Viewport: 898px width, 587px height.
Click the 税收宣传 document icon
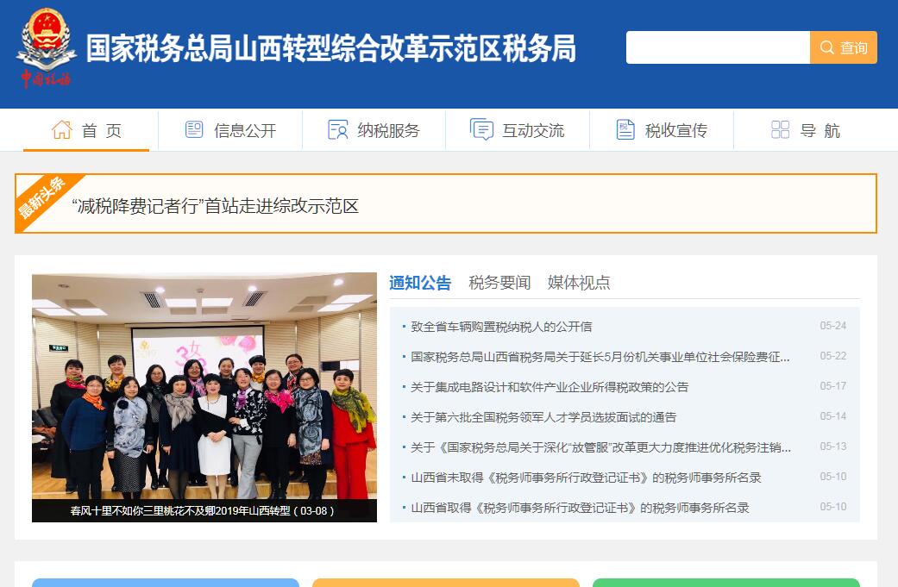(625, 130)
